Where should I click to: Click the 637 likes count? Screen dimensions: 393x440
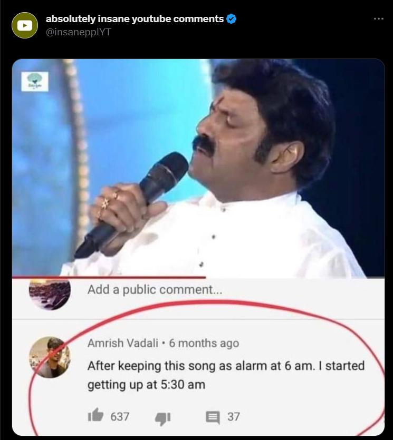(120, 417)
